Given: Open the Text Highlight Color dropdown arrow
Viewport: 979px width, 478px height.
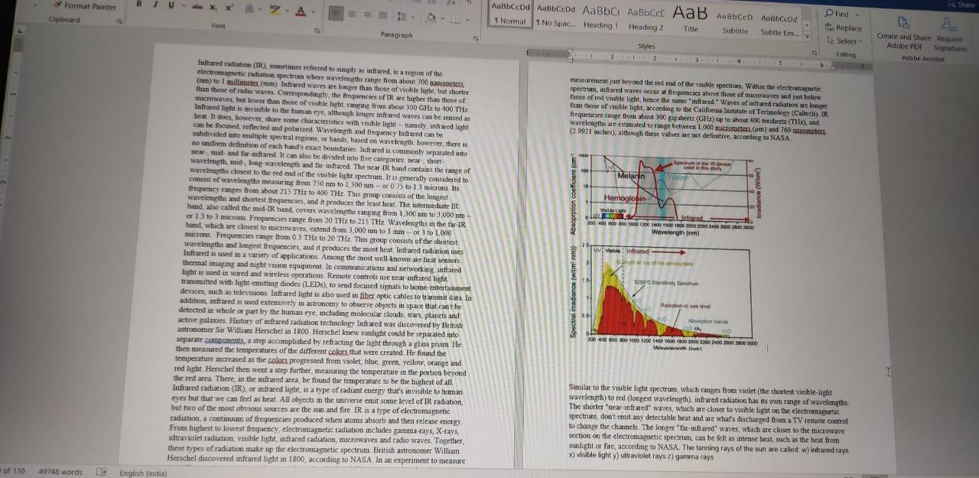Looking at the screenshot, I should click(287, 12).
